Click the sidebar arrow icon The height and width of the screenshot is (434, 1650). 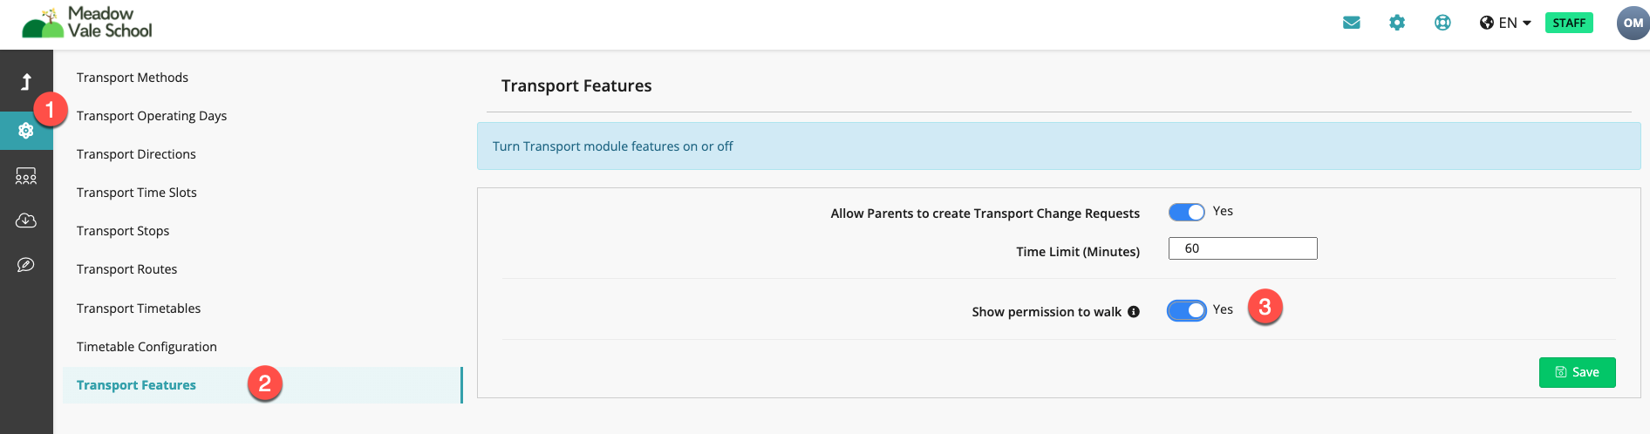(x=26, y=82)
